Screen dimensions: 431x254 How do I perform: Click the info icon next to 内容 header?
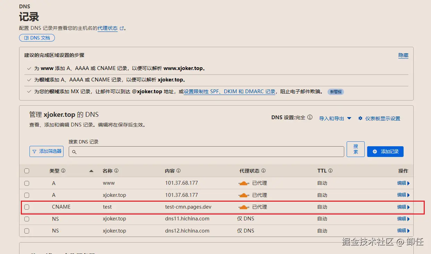(178, 171)
